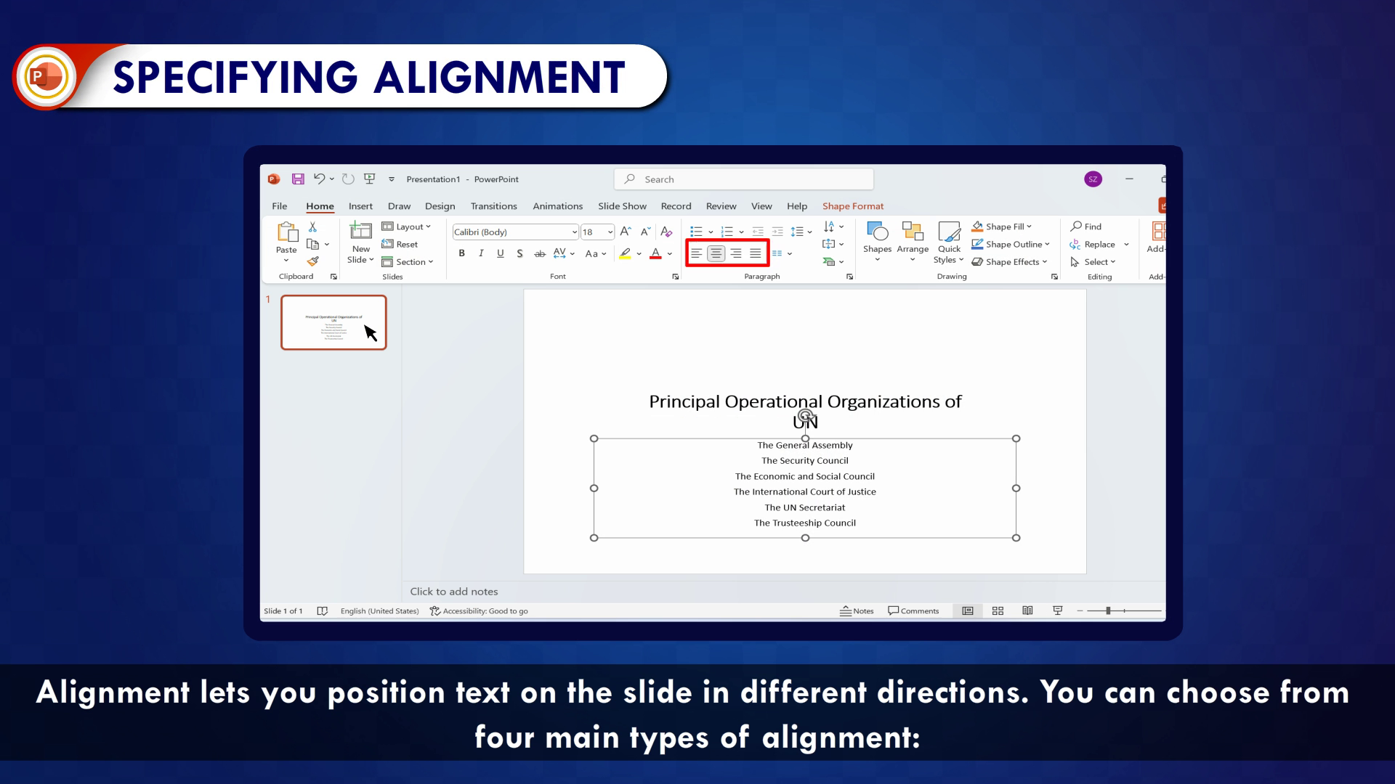
Task: Toggle Italic formatting
Action: tap(481, 253)
